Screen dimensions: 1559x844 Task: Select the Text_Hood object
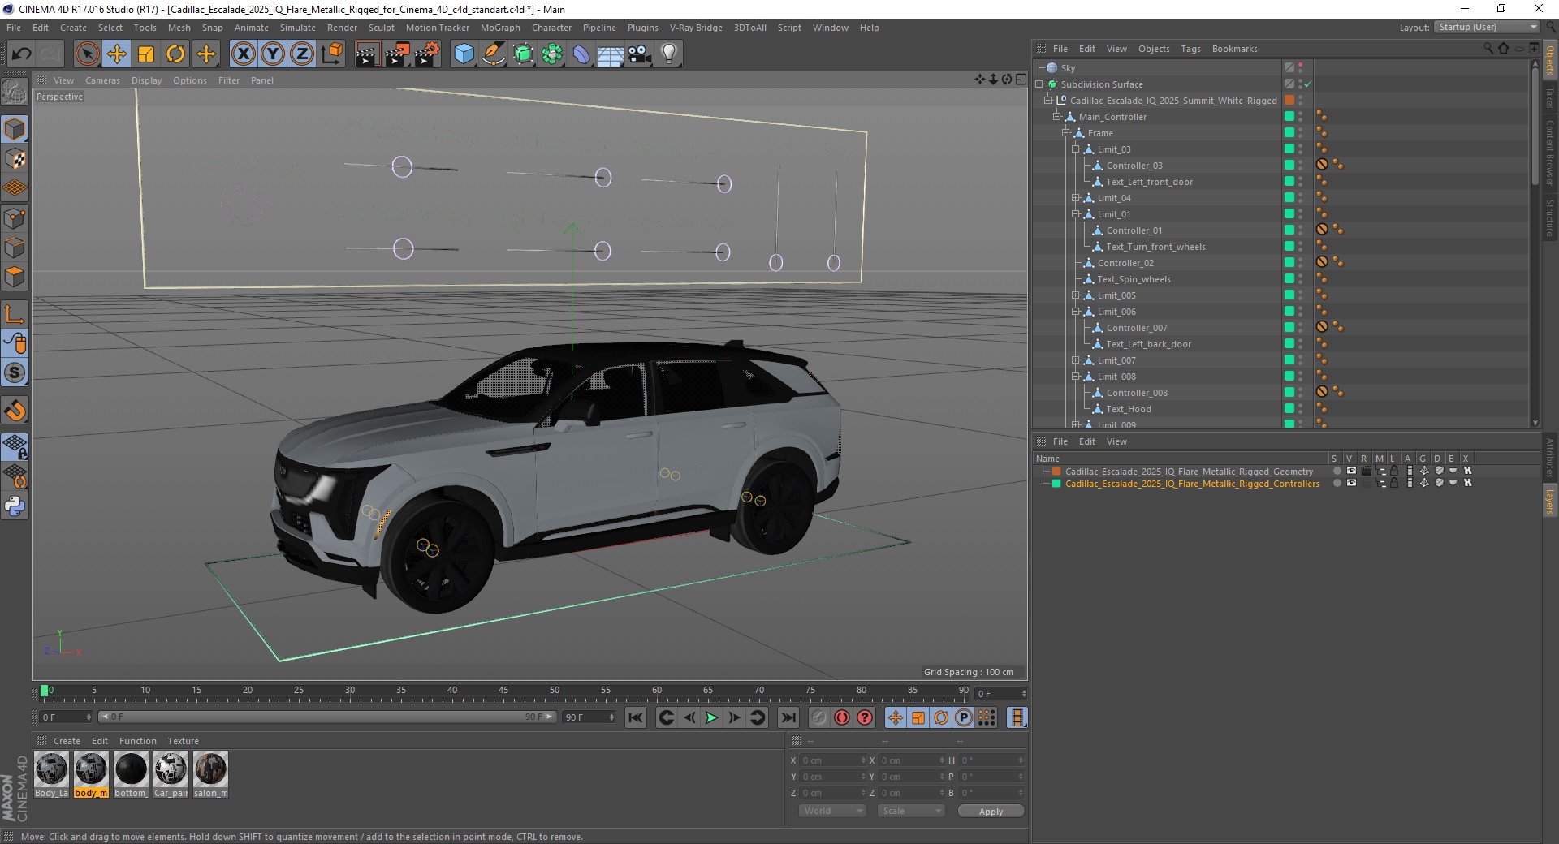point(1129,409)
